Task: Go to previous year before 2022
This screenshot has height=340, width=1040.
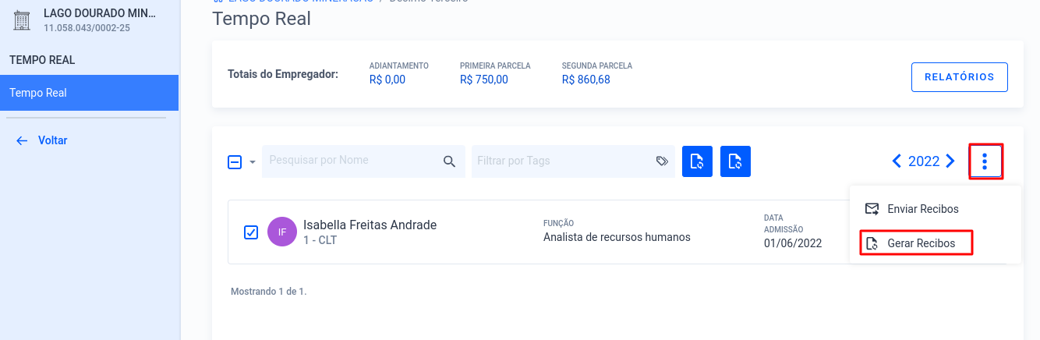Action: click(x=897, y=161)
